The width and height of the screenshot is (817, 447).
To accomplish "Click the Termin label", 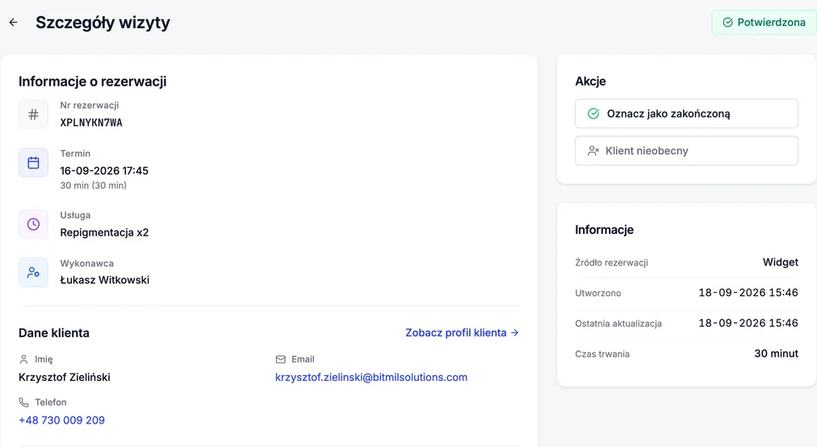I will [75, 153].
